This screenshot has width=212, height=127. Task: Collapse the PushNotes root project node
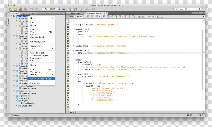click(x=11, y=16)
